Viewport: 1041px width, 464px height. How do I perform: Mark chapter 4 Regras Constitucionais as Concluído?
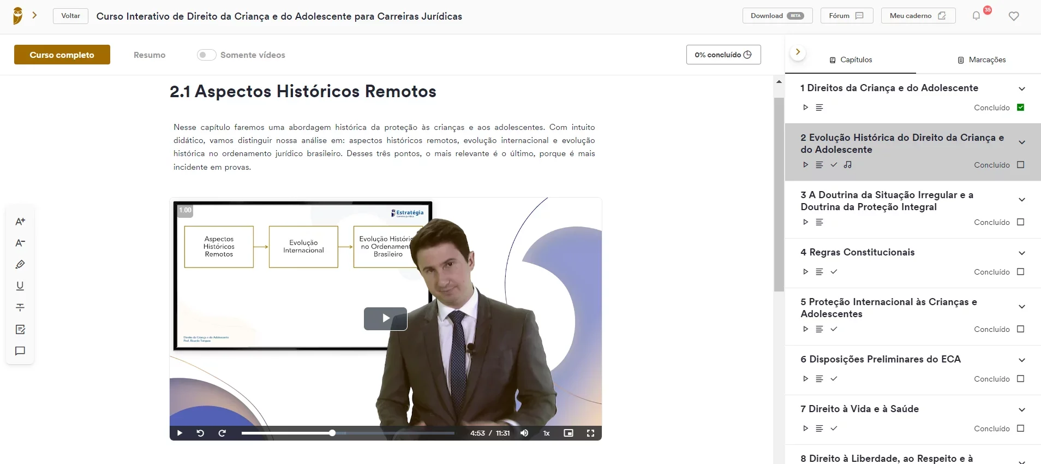click(1021, 272)
